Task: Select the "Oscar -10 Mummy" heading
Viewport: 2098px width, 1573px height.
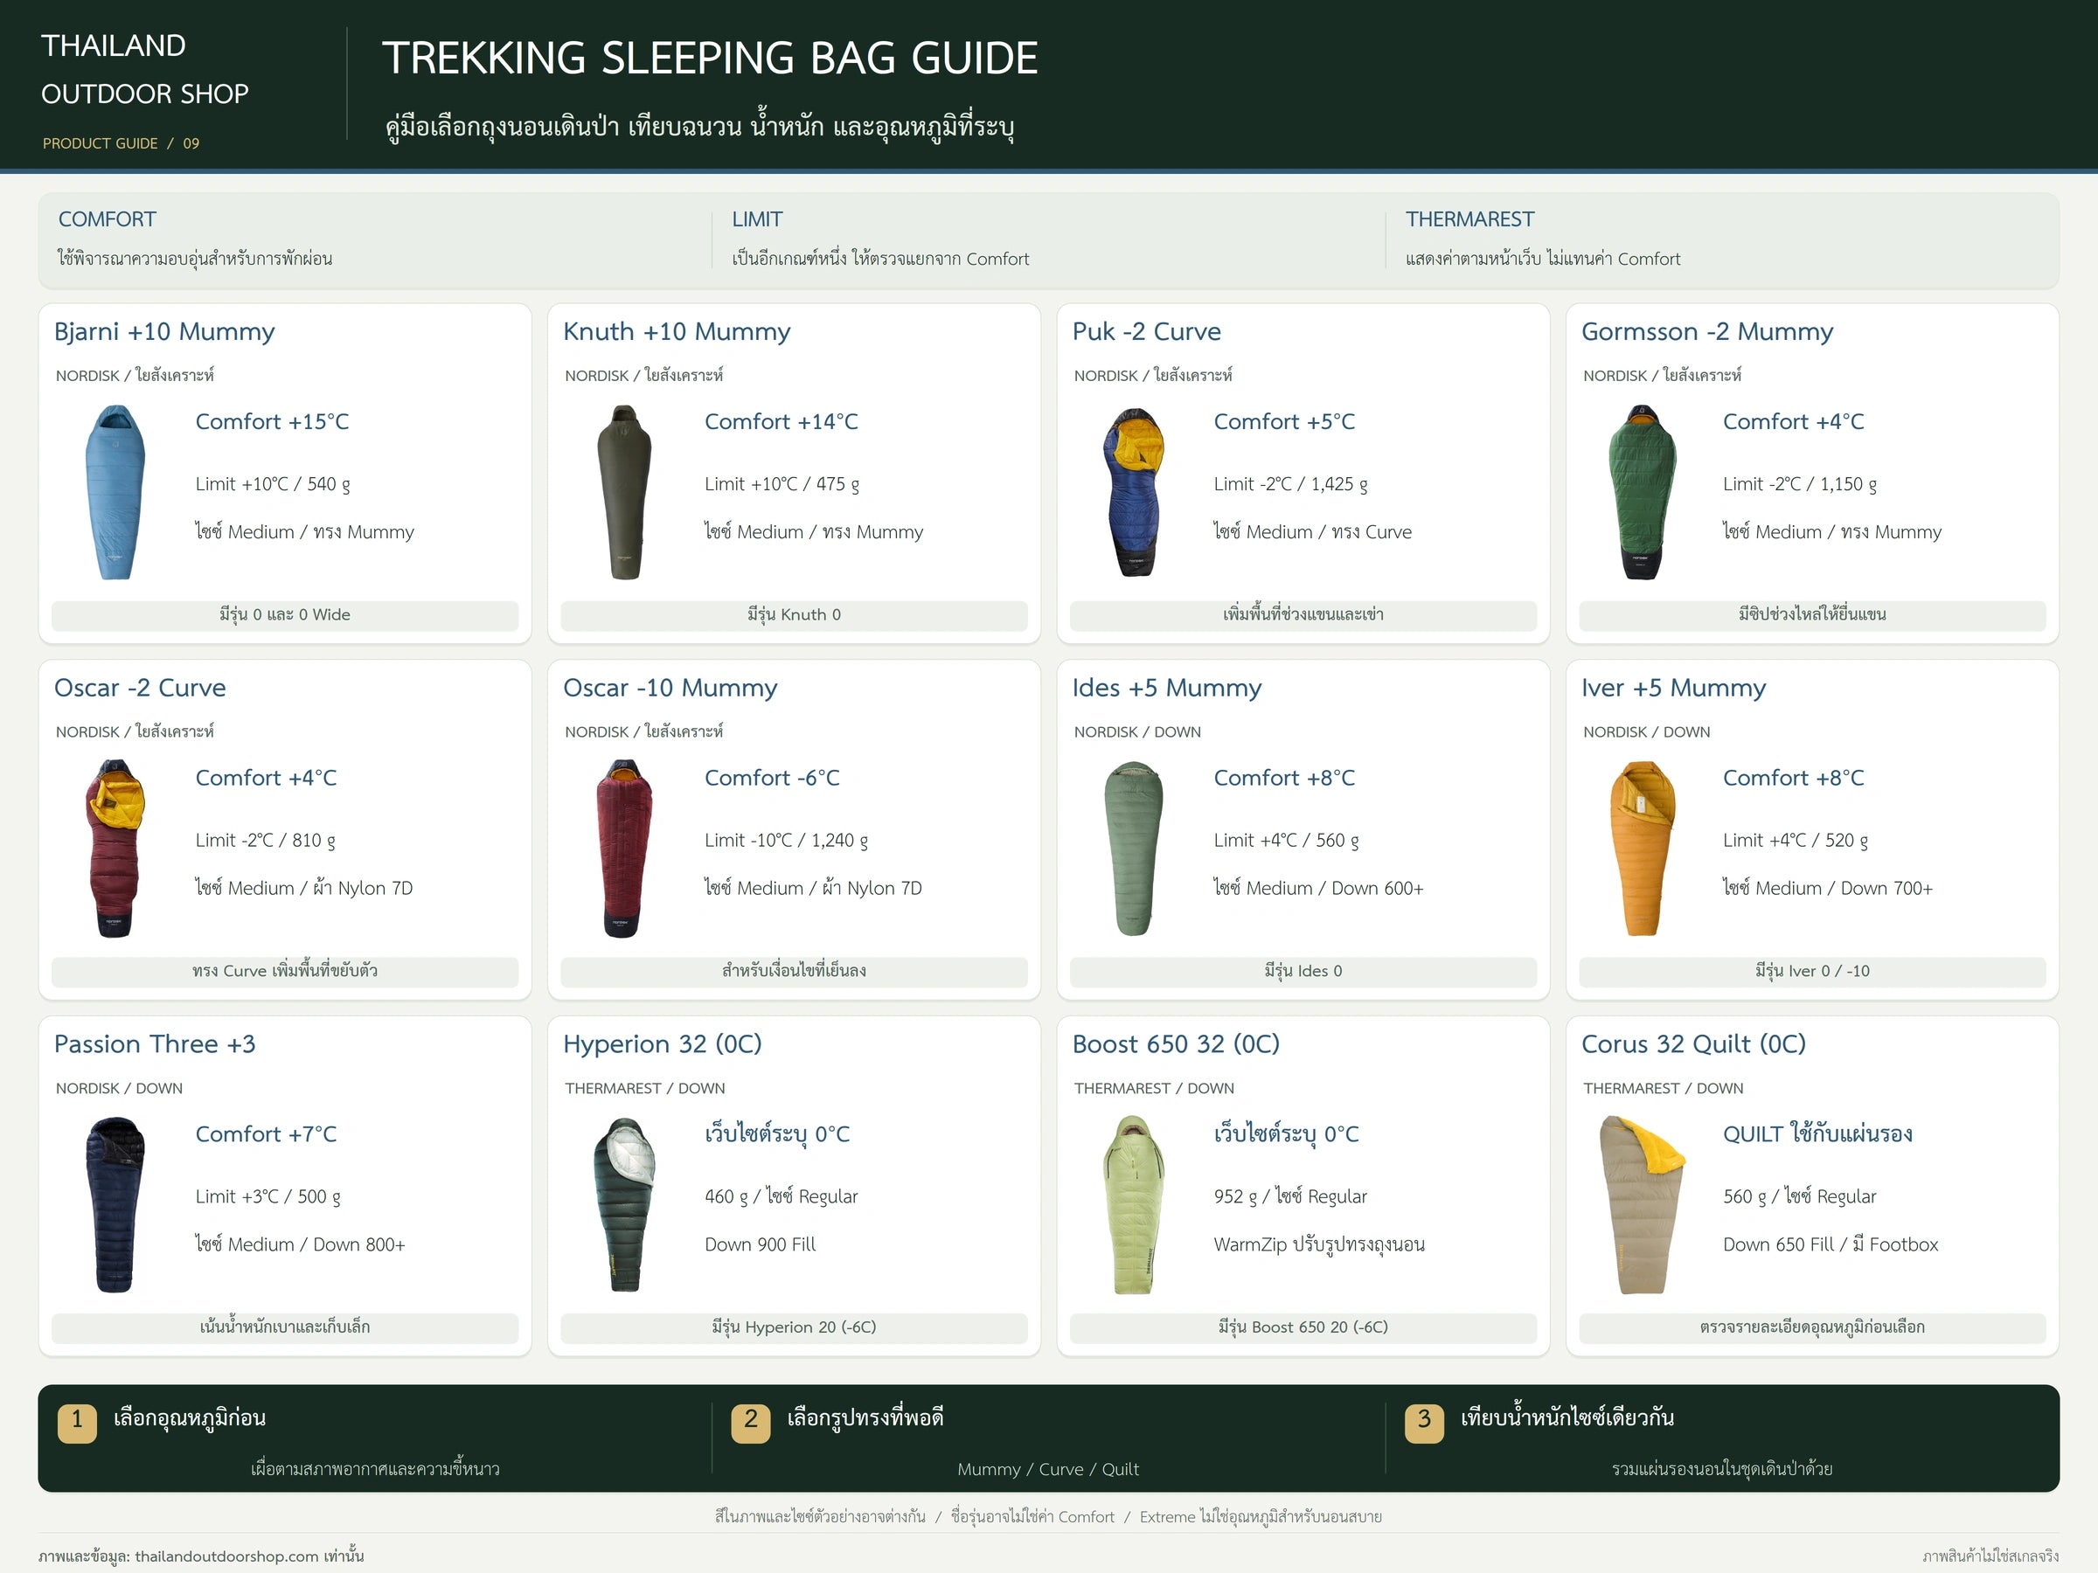Action: point(670,689)
